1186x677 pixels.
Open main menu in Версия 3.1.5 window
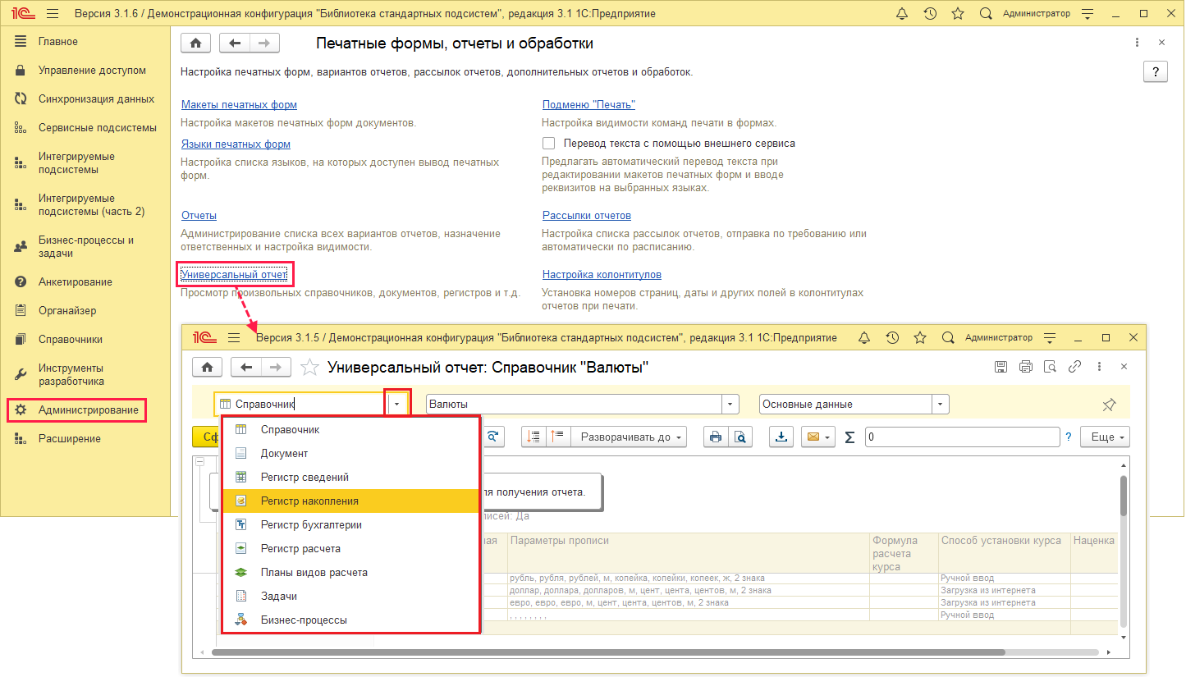coord(234,338)
